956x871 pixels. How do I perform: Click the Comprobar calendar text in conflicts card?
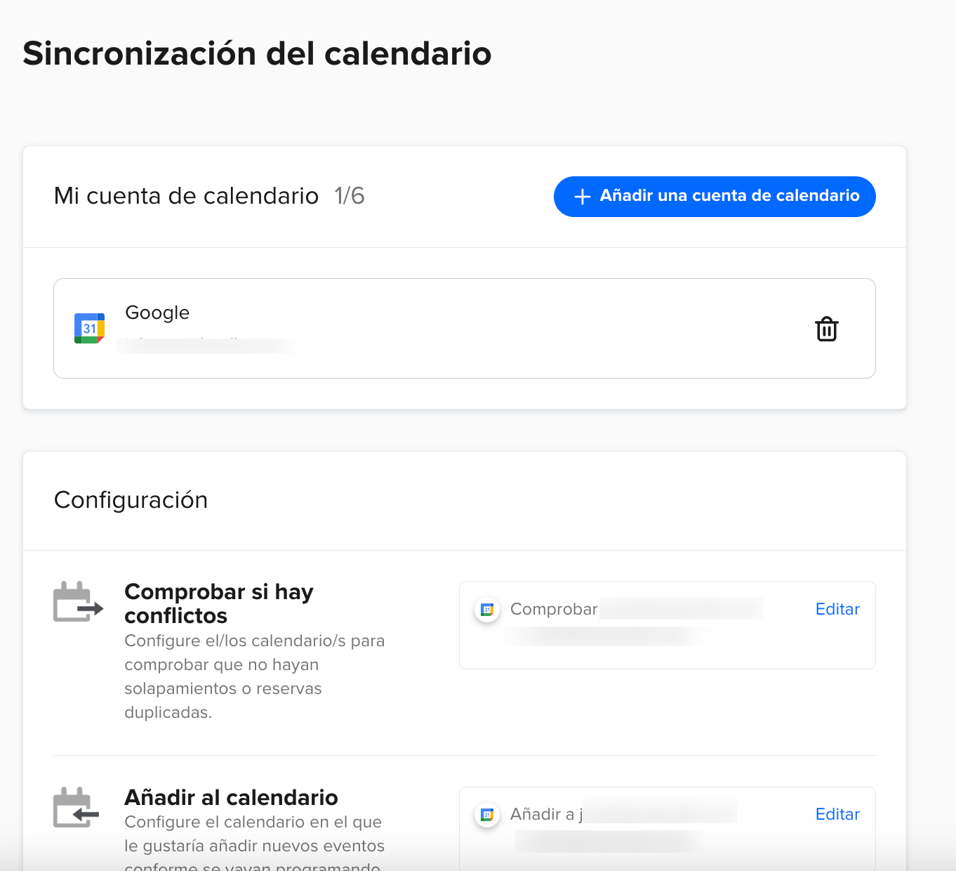[x=554, y=609]
